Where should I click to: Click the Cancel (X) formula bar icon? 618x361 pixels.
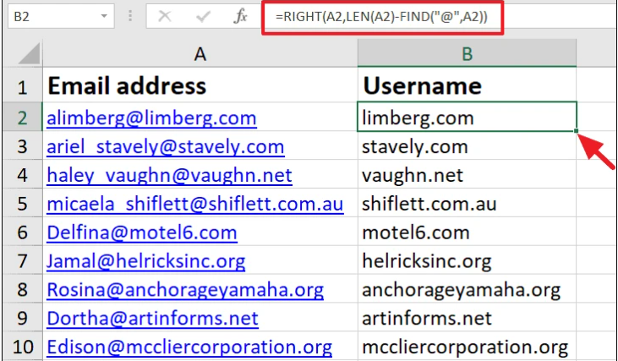[164, 17]
